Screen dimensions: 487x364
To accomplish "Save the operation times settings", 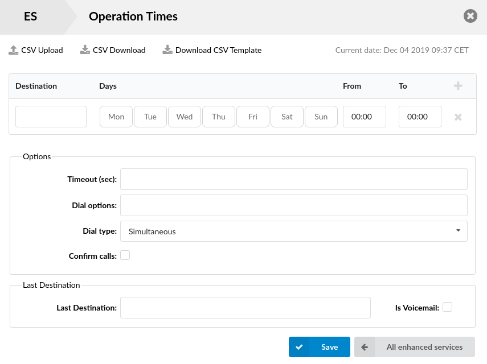I will (320, 346).
